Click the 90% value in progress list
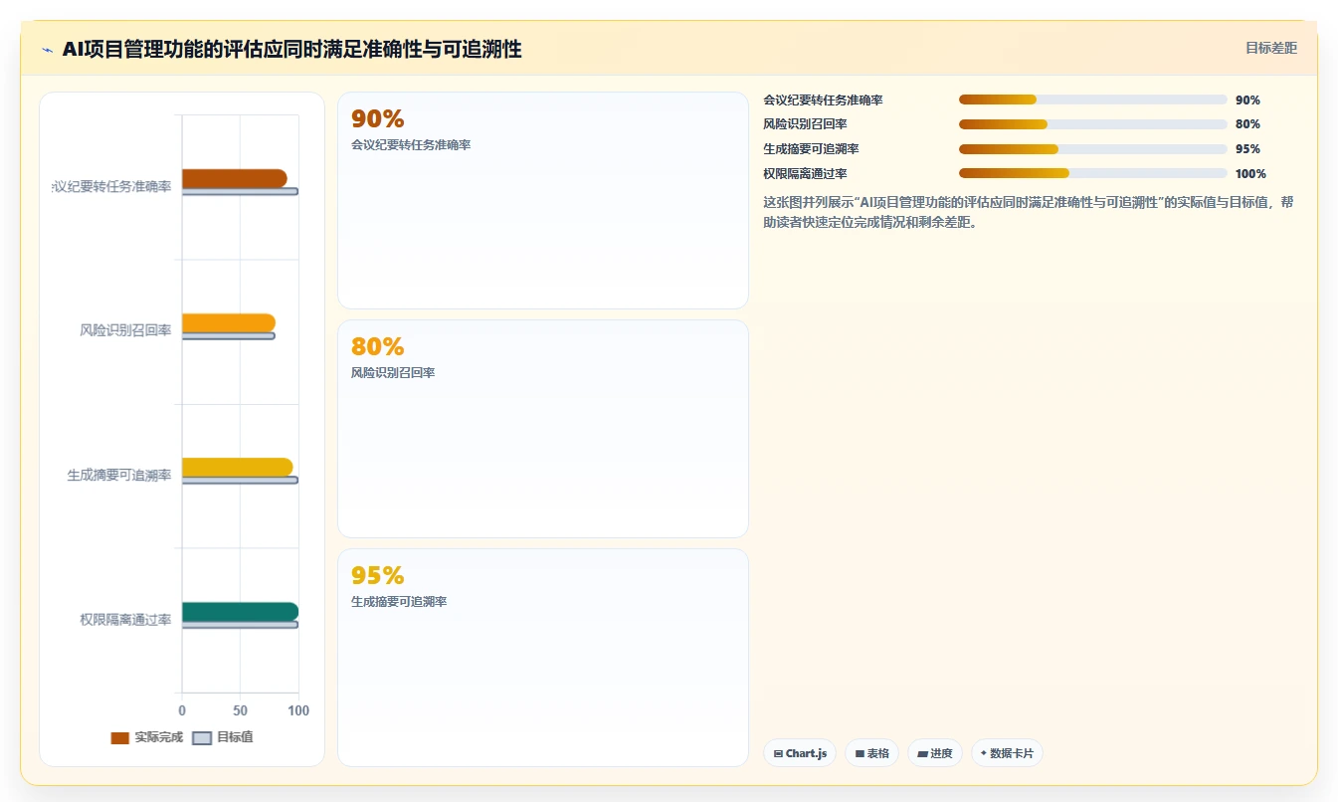The image size is (1338, 802). 1247,100
